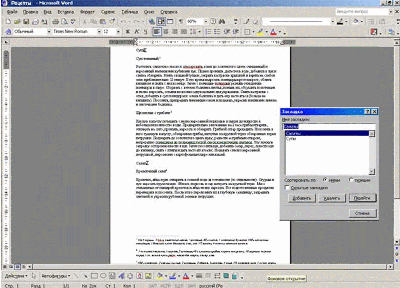The image size is (400, 288).
Task: Open the Файл menu
Action: 12,12
